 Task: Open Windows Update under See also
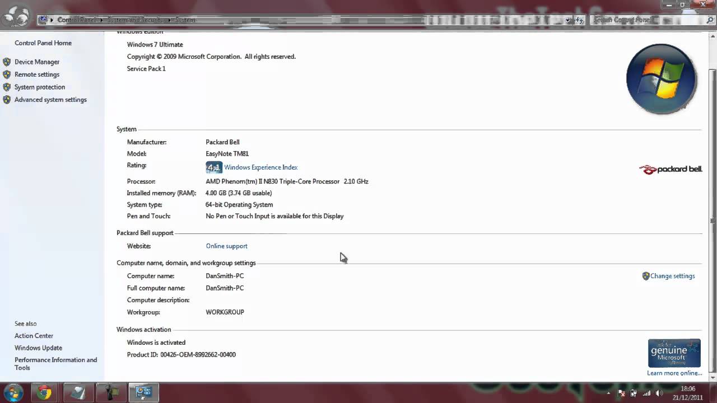(38, 348)
